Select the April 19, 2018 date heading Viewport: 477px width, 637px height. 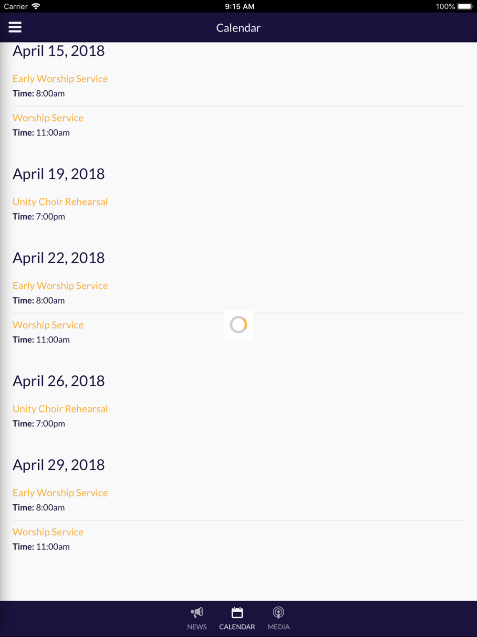click(59, 174)
